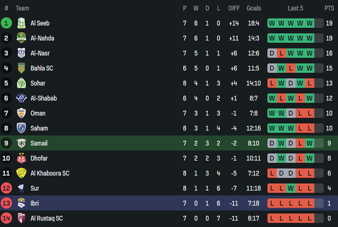Click the draw box in Al-Nasr's form
The height and width of the screenshot is (227, 338).
pyautogui.click(x=272, y=53)
